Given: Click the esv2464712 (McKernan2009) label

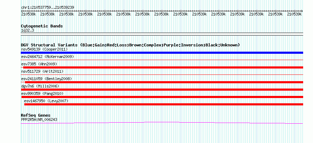Looking at the screenshot, I should tap(47, 57).
